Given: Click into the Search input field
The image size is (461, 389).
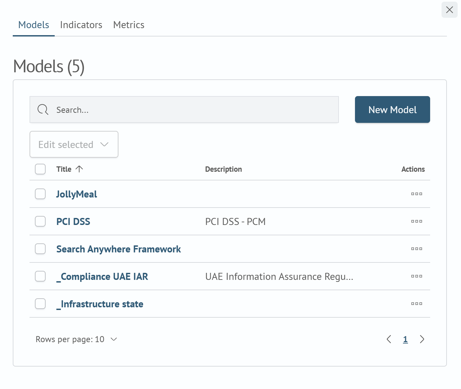Looking at the screenshot, I should (x=195, y=109).
